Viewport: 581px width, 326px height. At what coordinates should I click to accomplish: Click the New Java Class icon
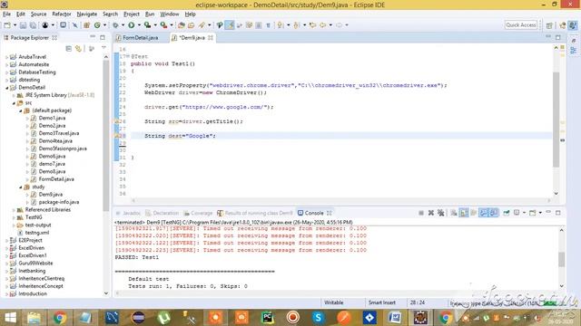click(x=97, y=25)
